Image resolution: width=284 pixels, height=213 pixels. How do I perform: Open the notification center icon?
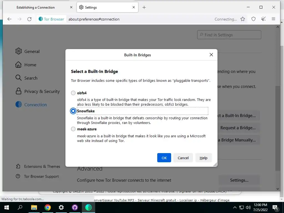point(275,207)
